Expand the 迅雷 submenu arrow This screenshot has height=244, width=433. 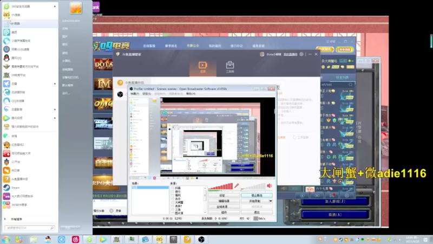(55, 84)
